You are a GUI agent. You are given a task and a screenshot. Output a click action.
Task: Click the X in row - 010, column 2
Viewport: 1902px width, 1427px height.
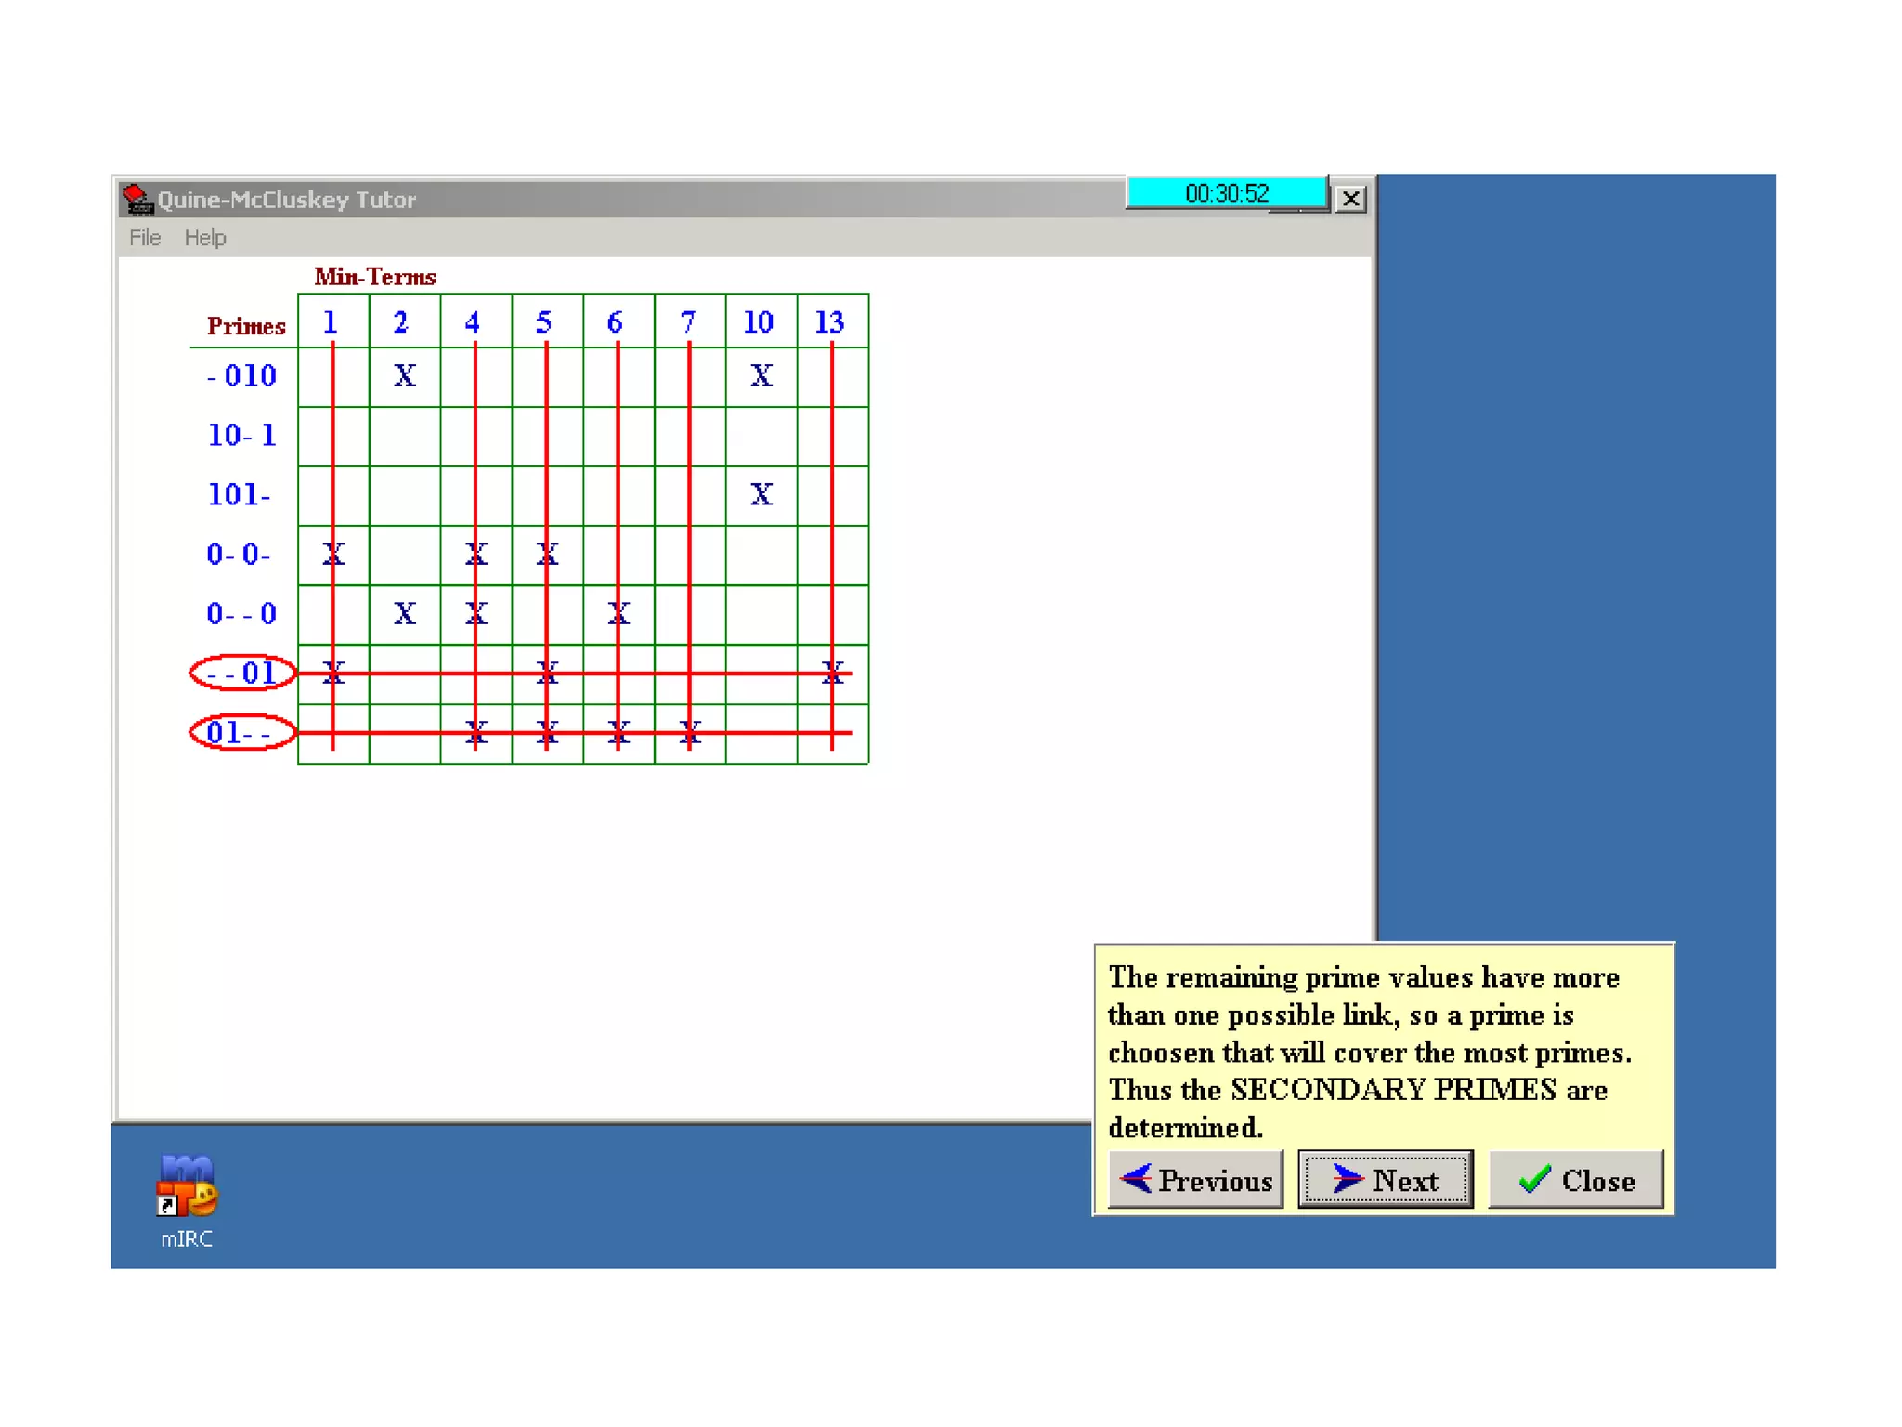[404, 375]
